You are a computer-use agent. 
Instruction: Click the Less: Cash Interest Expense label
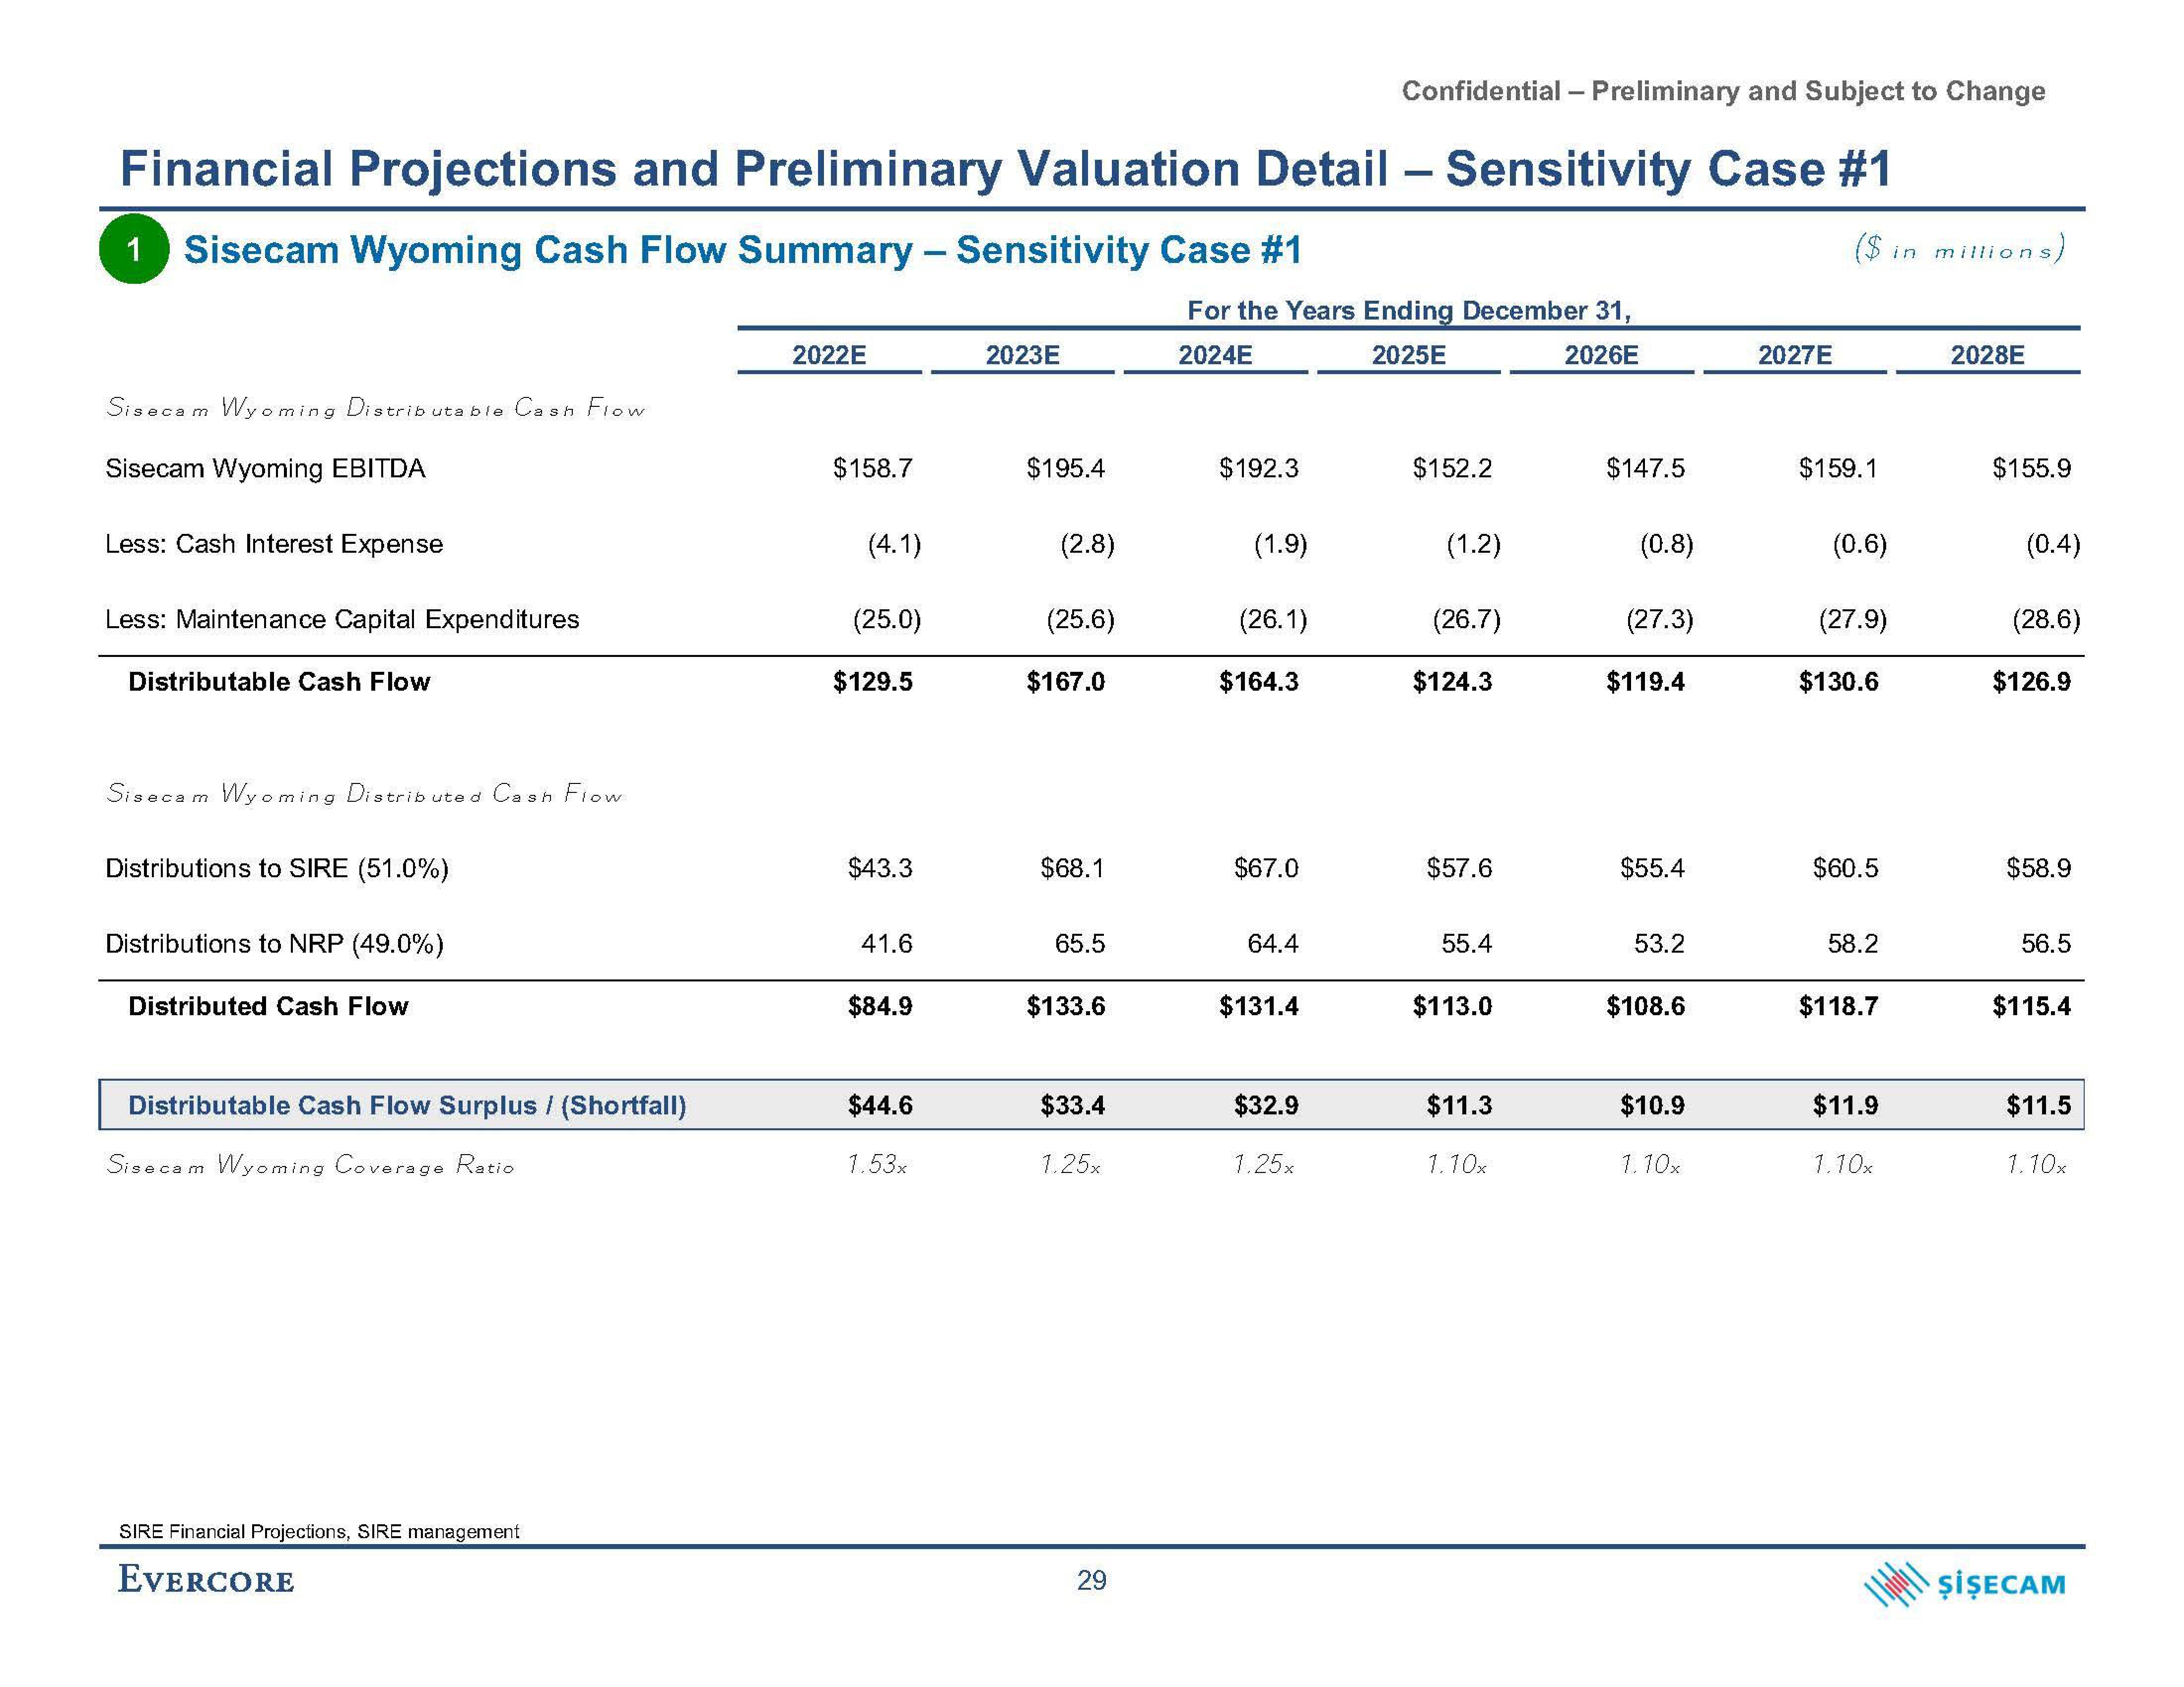pyautogui.click(x=274, y=544)
